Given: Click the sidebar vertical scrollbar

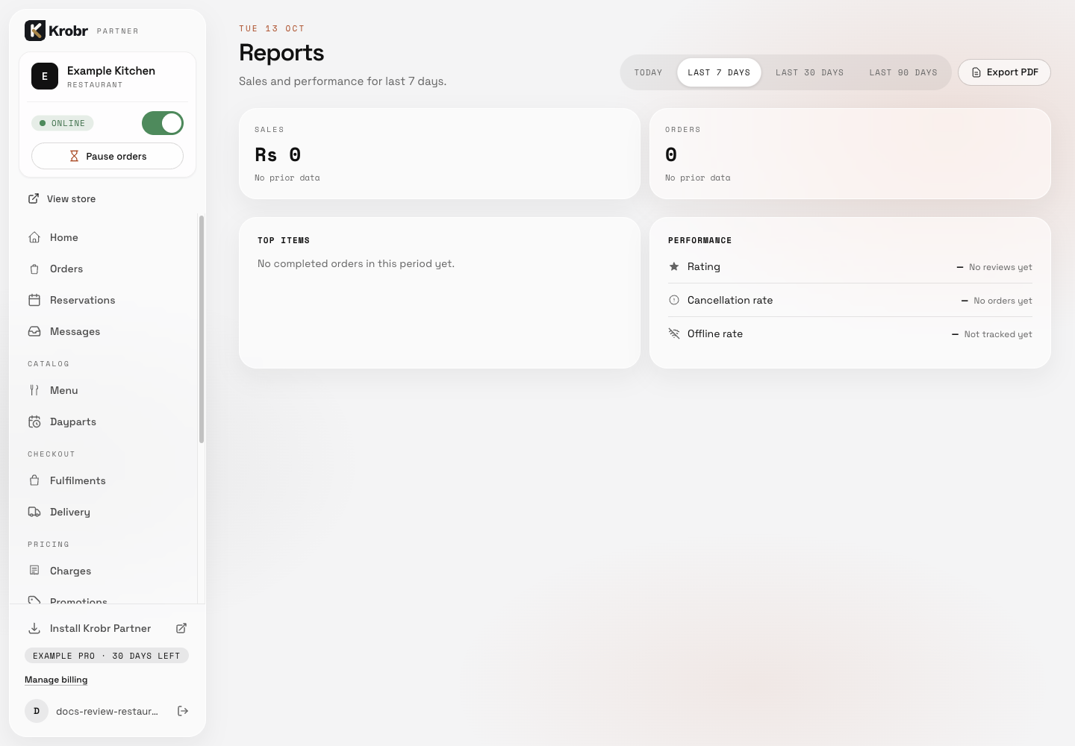Looking at the screenshot, I should click(x=202, y=329).
